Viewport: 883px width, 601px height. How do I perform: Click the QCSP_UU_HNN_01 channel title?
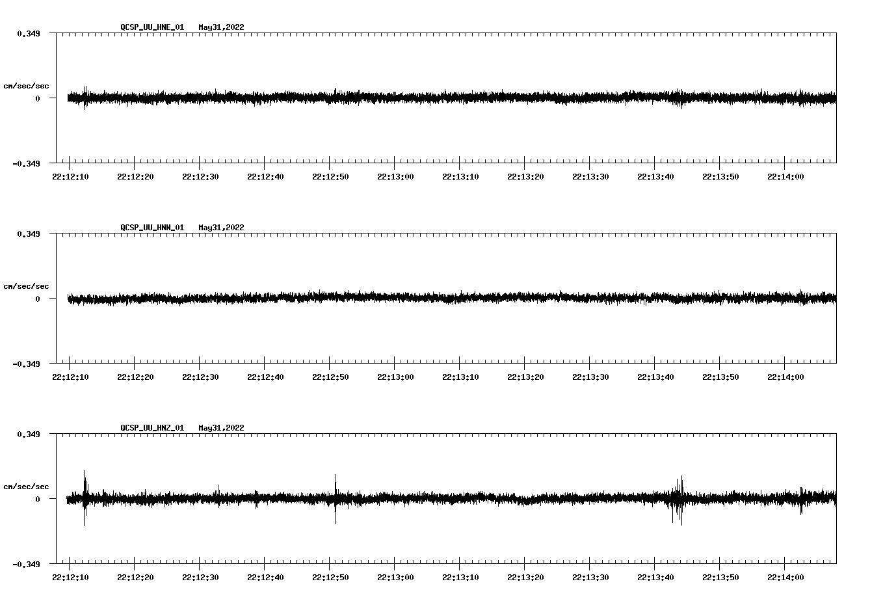tap(152, 228)
